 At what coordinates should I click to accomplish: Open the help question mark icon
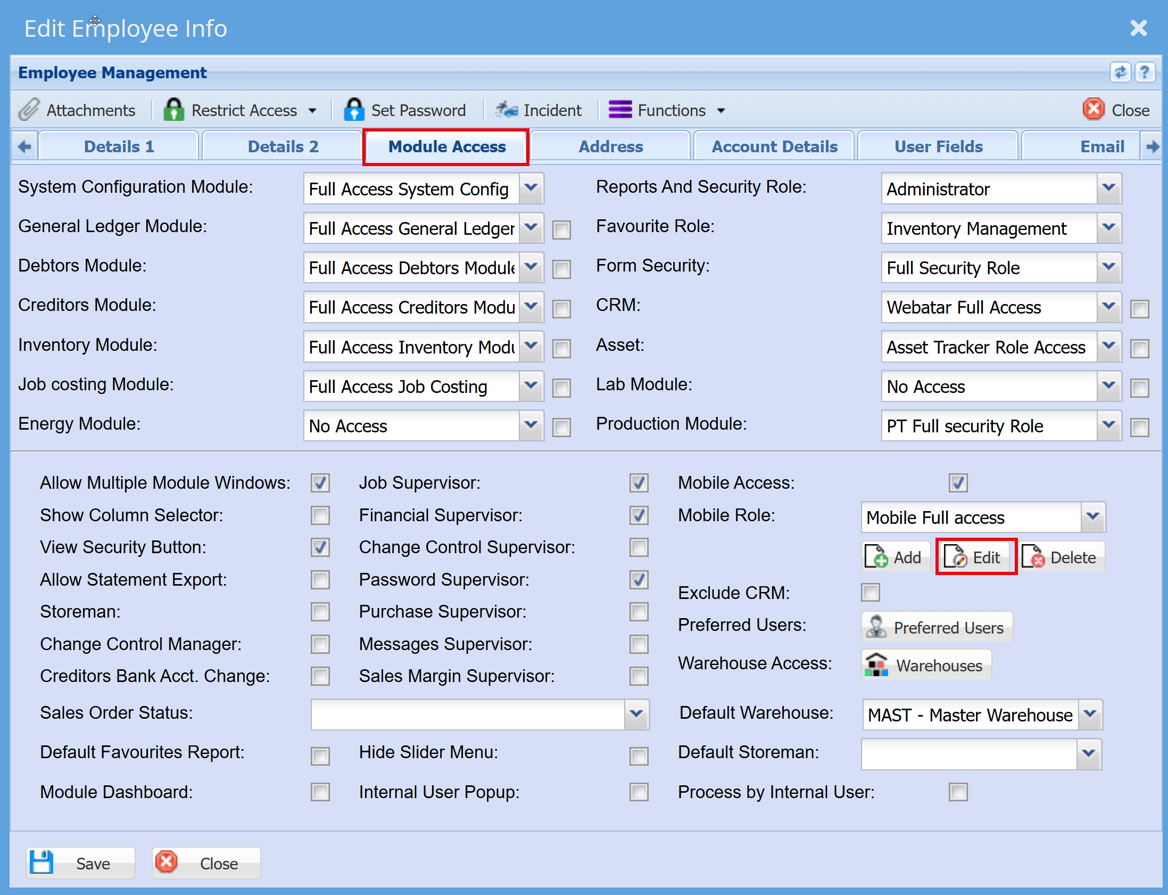(x=1145, y=72)
